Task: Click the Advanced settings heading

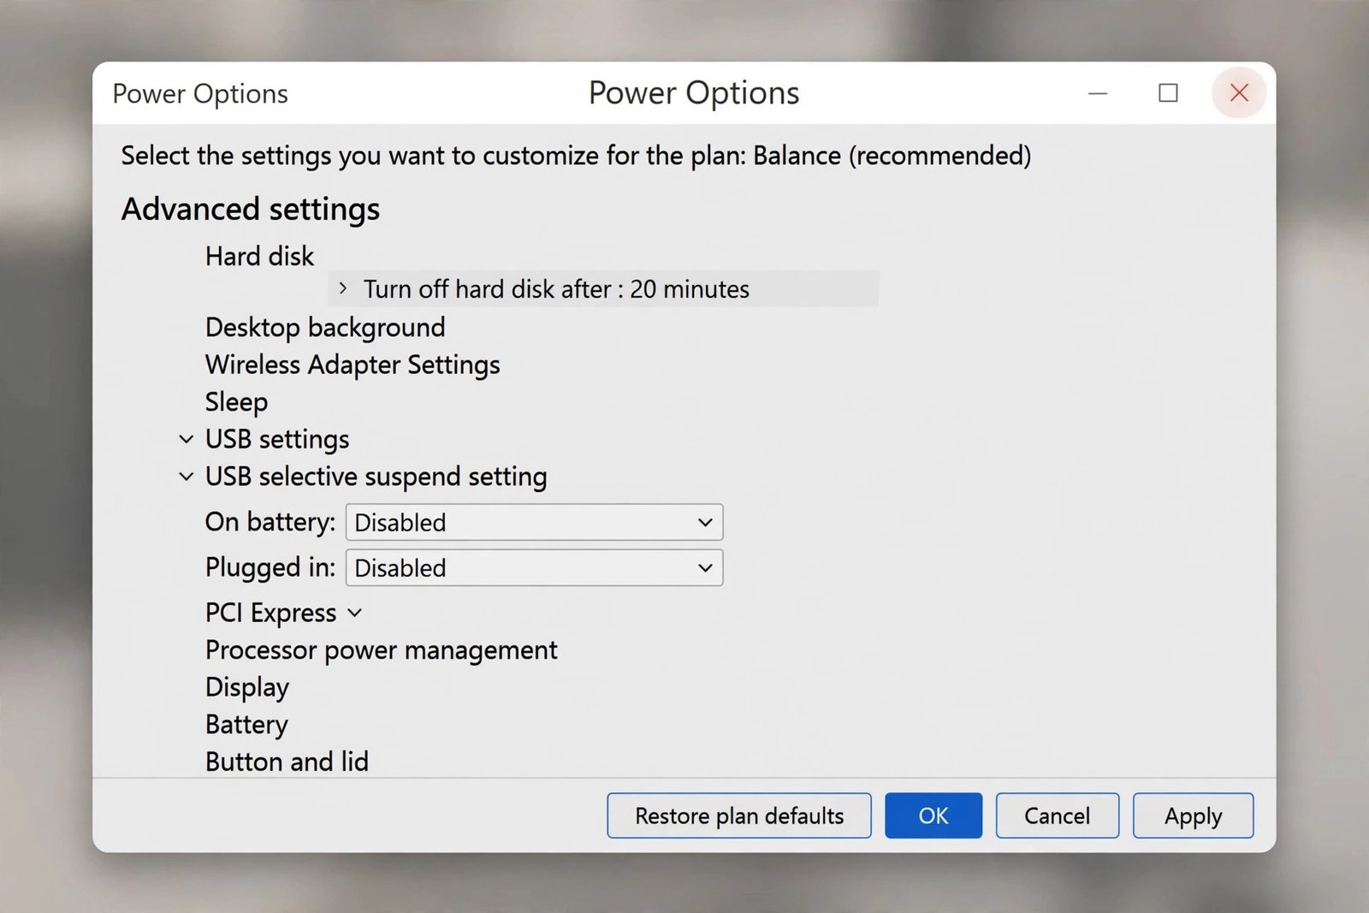Action: click(251, 210)
